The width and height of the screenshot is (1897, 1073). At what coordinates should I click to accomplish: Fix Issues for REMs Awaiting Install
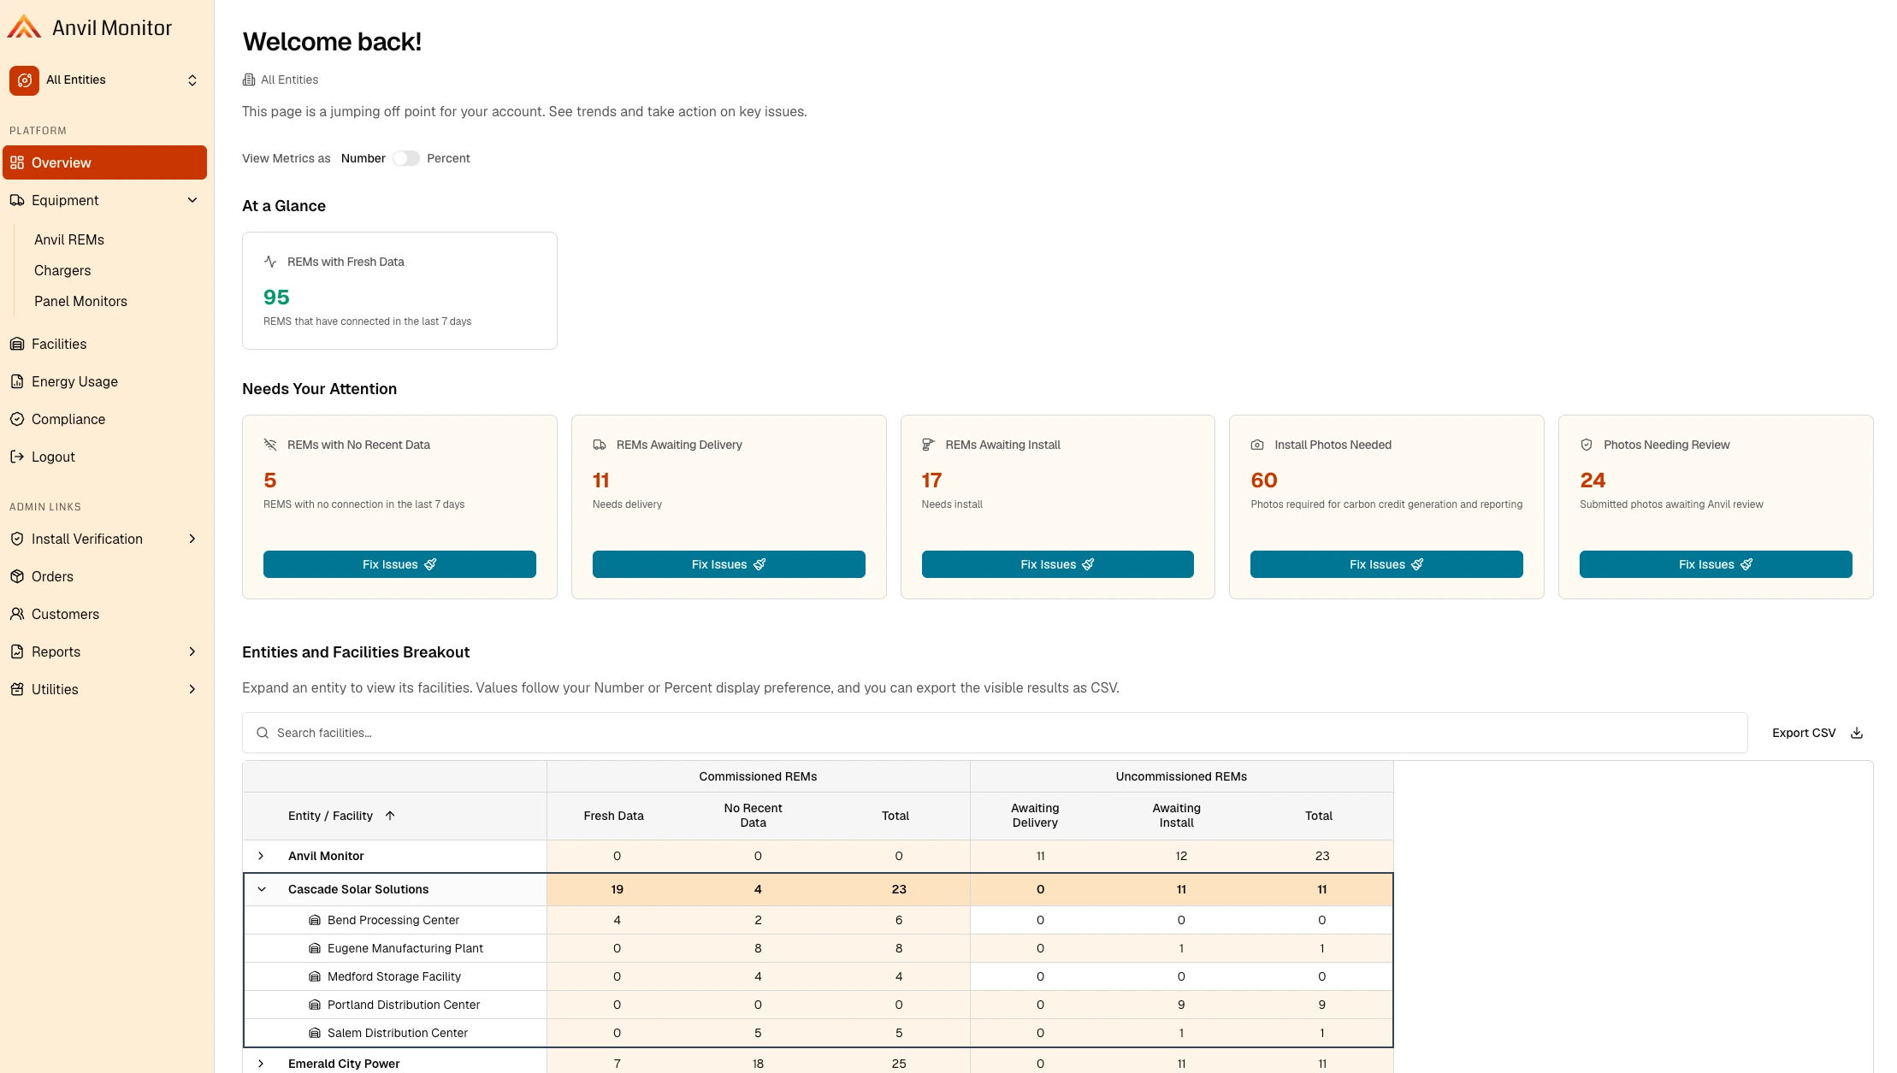1058,564
